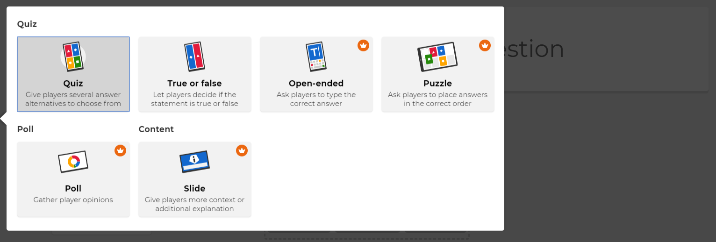This screenshot has height=242, width=716.
Task: Click the Quiz title text
Action: pyautogui.click(x=73, y=84)
